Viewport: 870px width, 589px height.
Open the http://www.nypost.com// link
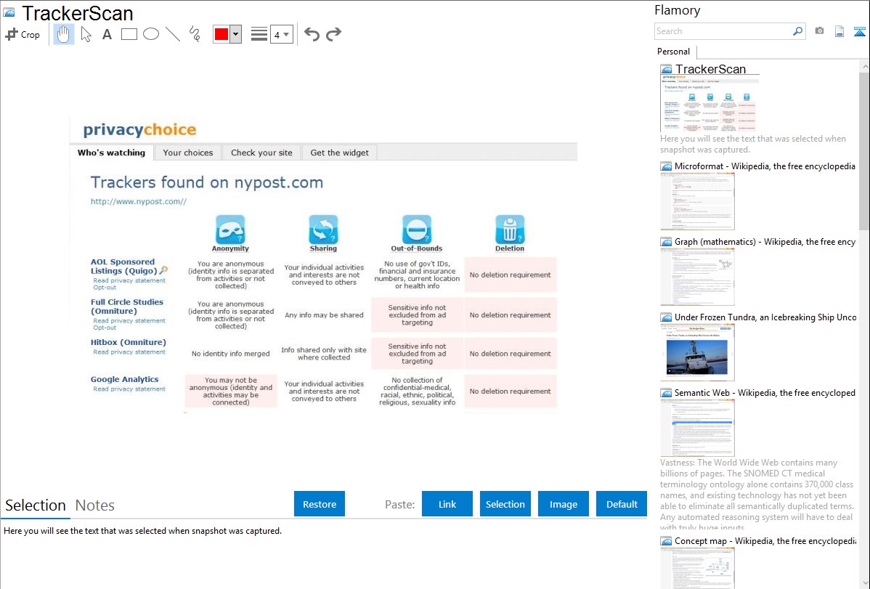(x=139, y=201)
